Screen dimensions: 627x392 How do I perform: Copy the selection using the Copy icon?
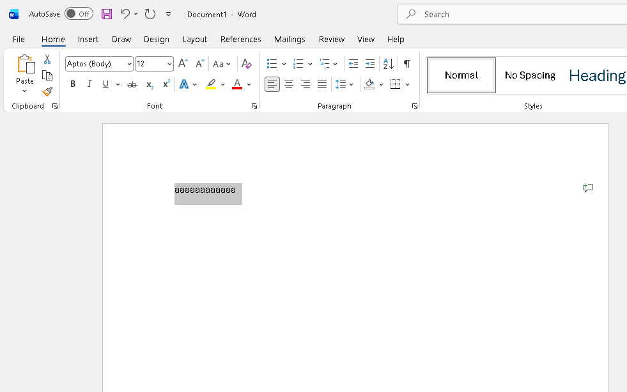pyautogui.click(x=47, y=75)
